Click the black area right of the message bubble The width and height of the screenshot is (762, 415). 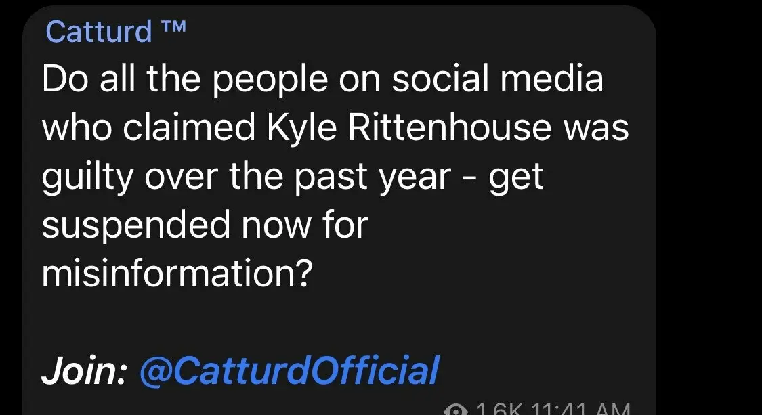point(711,203)
